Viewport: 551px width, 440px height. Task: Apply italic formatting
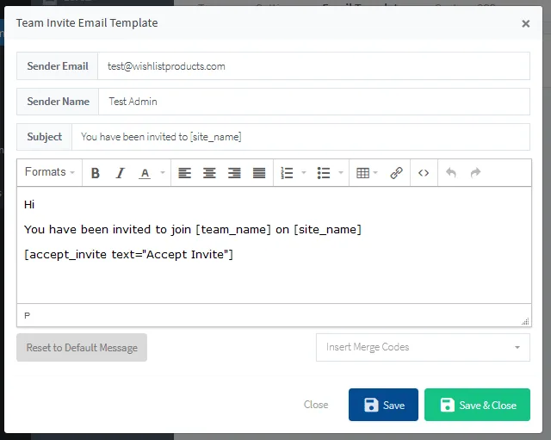coord(120,173)
